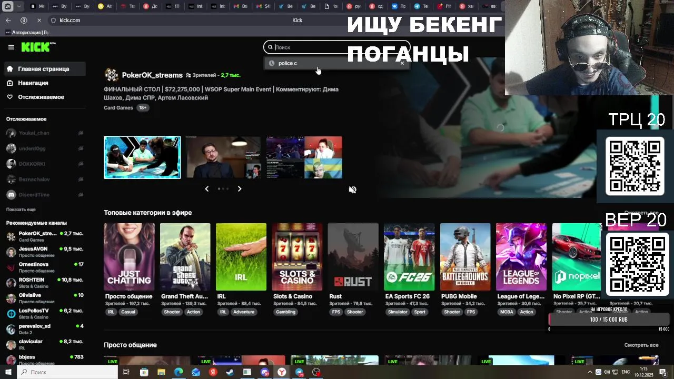The height and width of the screenshot is (379, 674).
Task: Open recommended channel clavicular
Action: (45, 344)
